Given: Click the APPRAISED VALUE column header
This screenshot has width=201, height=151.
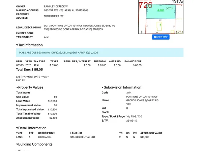Looking at the screenshot, I should [151, 133].
